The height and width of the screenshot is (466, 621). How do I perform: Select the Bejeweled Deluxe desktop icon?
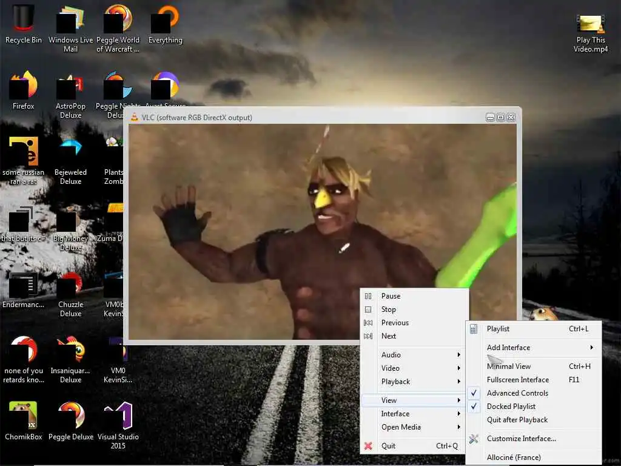point(70,161)
